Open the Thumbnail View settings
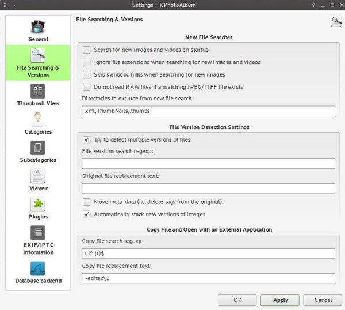The width and height of the screenshot is (345, 310). tap(38, 95)
